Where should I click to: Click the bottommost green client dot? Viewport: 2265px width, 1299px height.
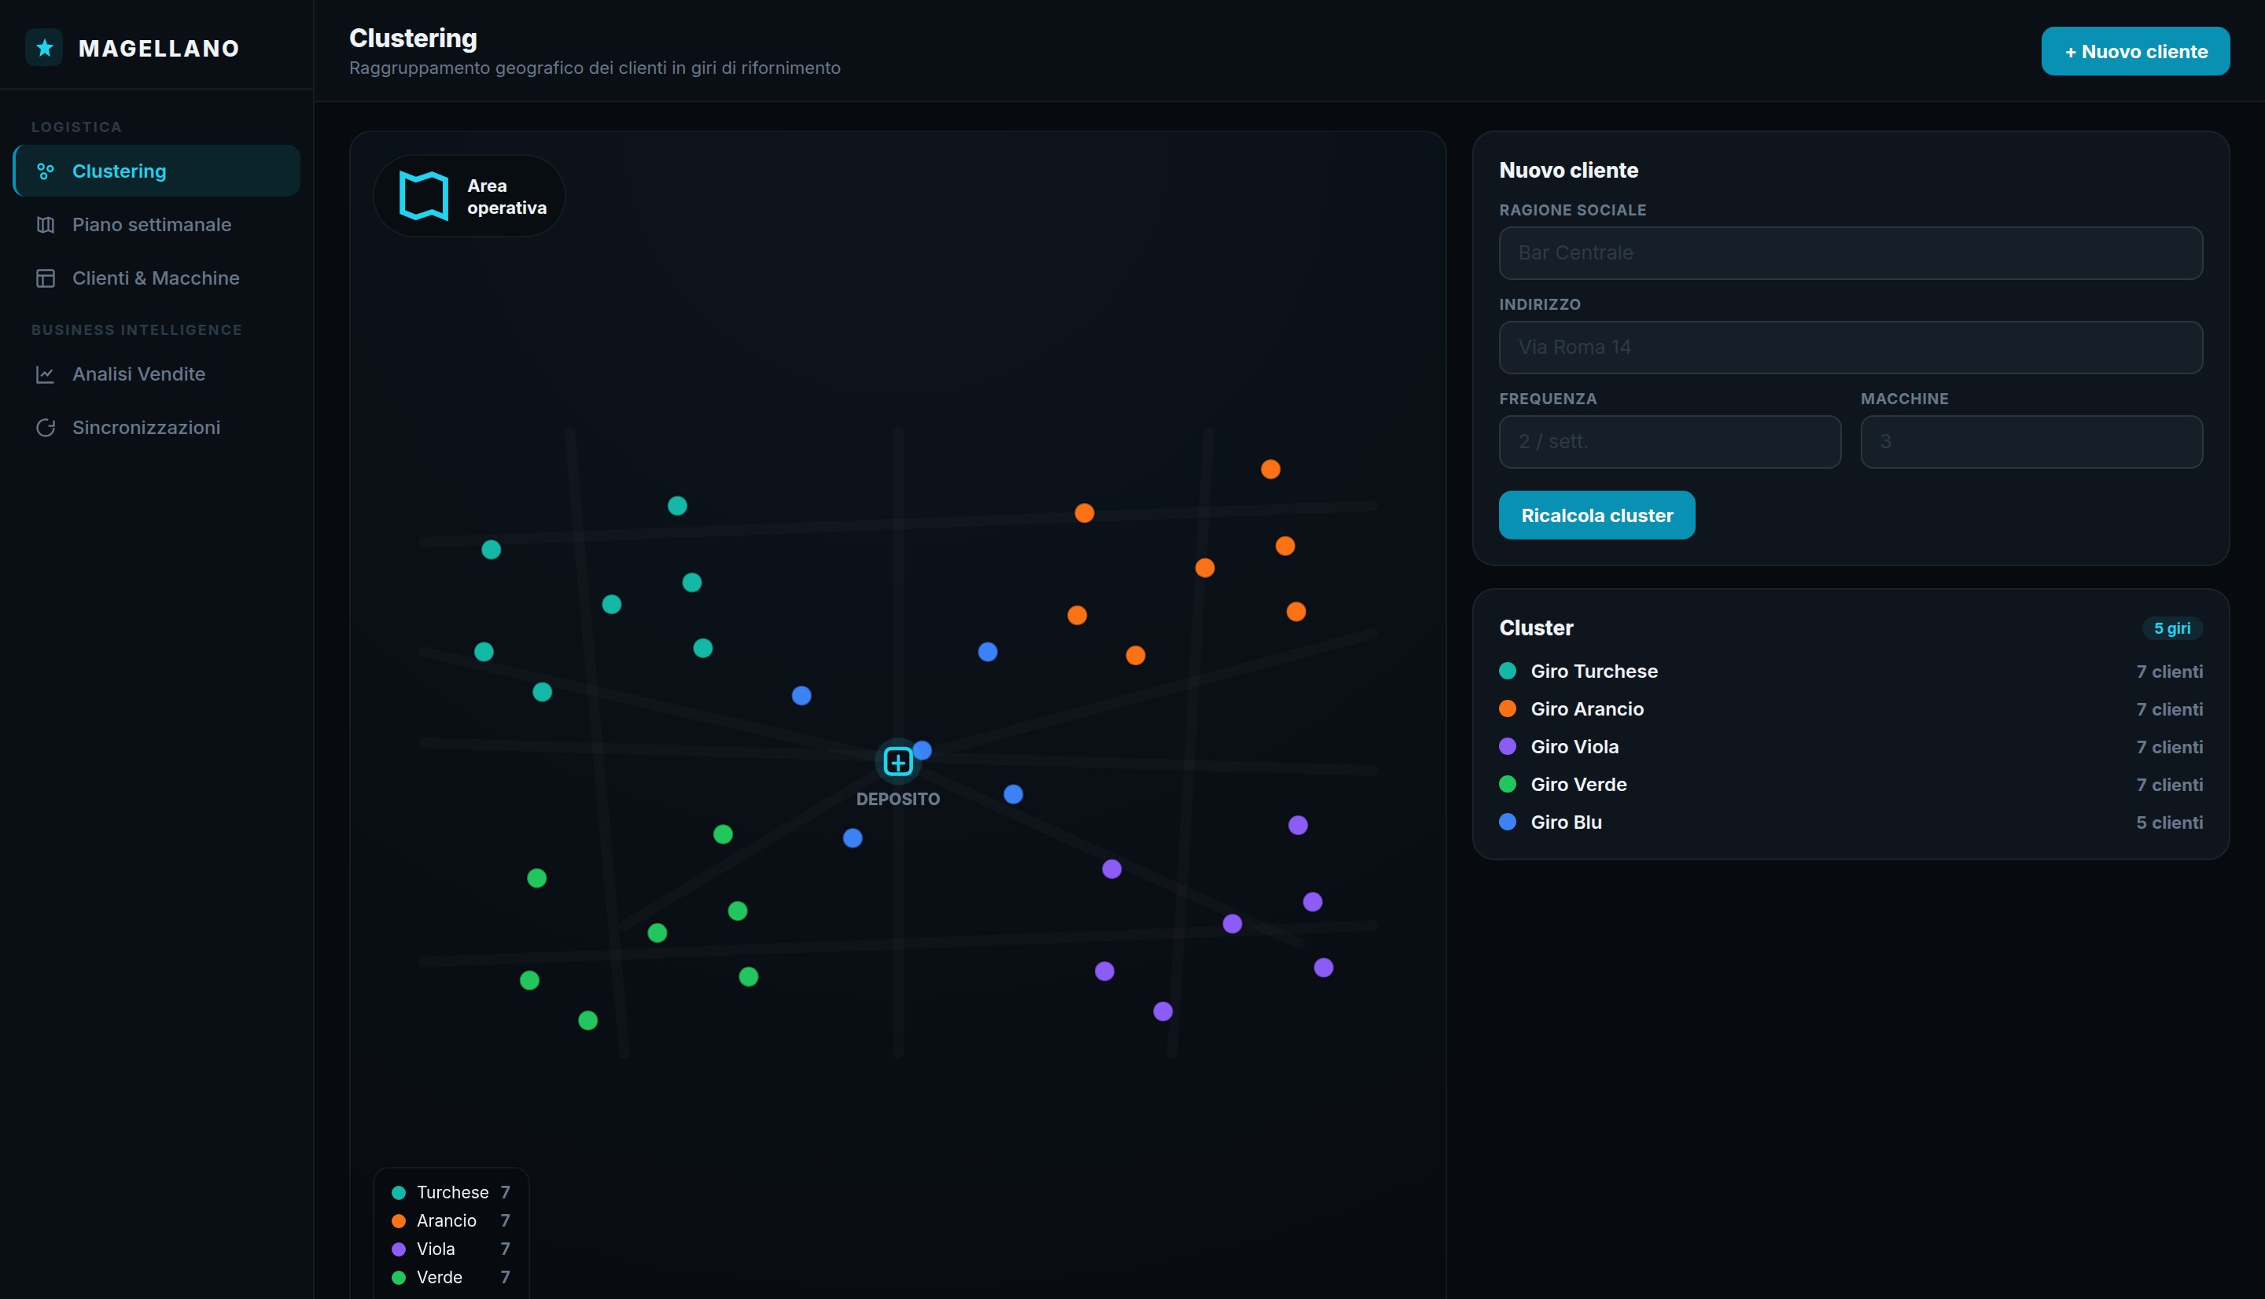pyautogui.click(x=588, y=1020)
